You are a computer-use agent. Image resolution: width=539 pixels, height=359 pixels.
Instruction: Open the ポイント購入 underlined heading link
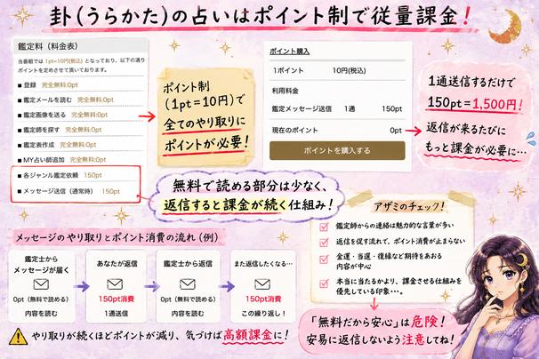click(289, 52)
